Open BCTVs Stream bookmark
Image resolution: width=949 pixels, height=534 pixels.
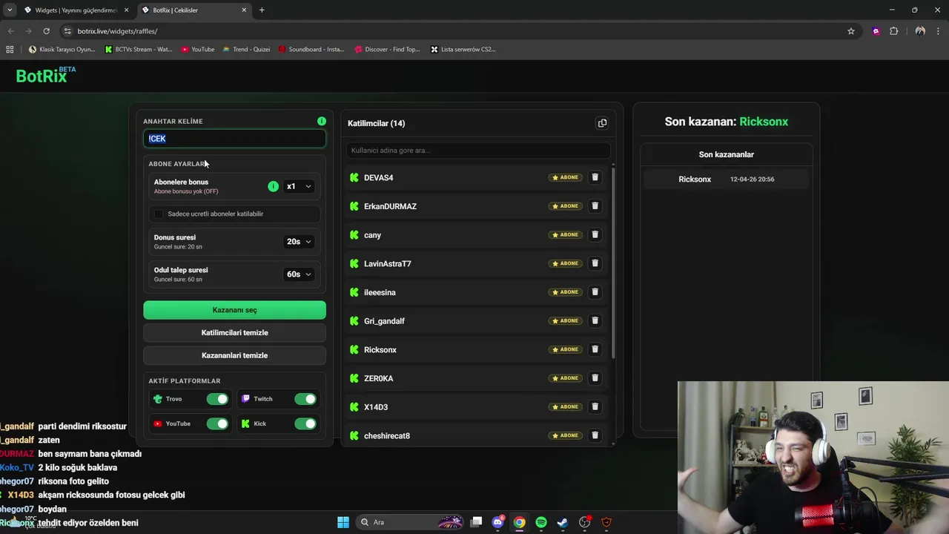[139, 50]
